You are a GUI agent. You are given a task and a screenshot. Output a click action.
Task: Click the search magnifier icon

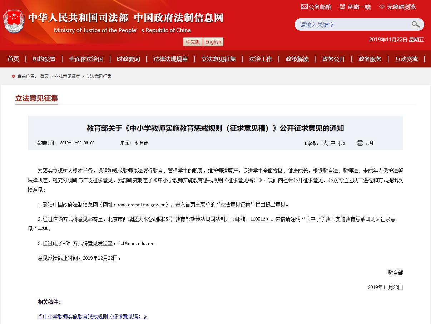pos(415,24)
